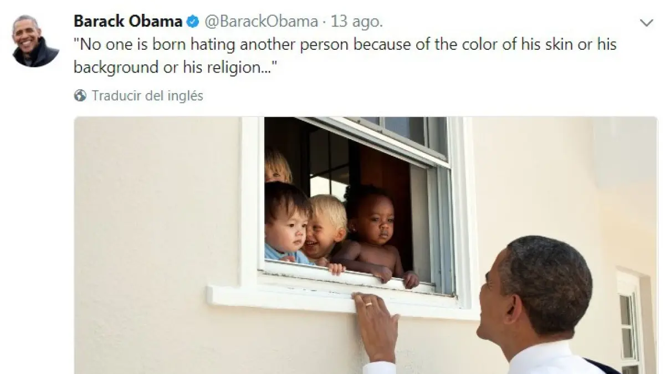The height and width of the screenshot is (374, 665).
Task: Open the tweet author's profile avatar
Action: 35,40
